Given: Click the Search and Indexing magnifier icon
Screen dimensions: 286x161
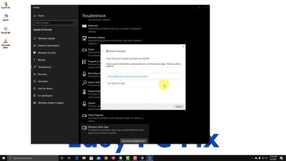Looking at the screenshot, I should point(84,83).
